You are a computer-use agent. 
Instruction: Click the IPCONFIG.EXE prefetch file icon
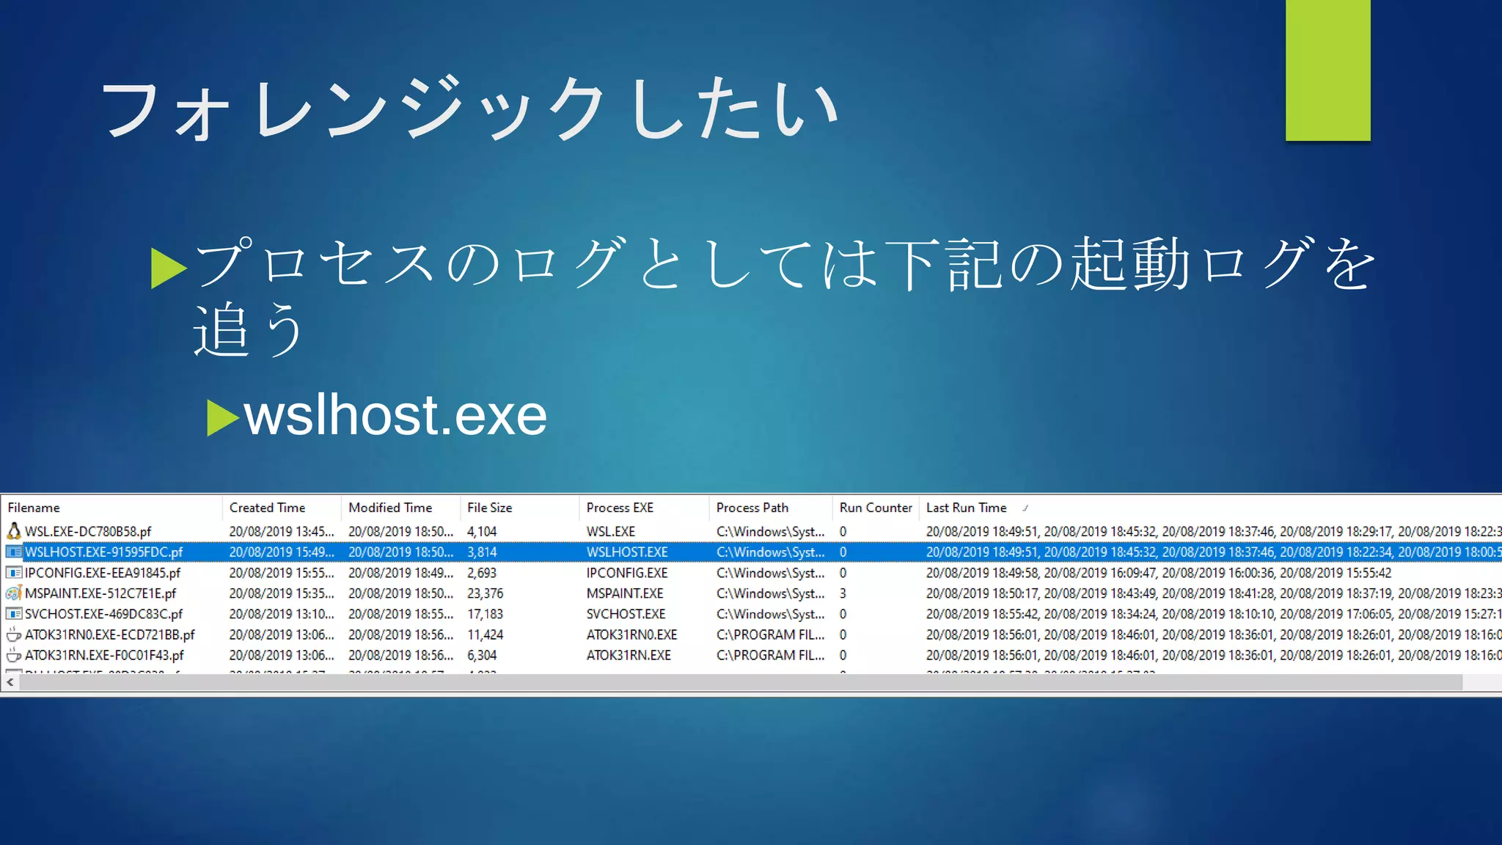13,572
